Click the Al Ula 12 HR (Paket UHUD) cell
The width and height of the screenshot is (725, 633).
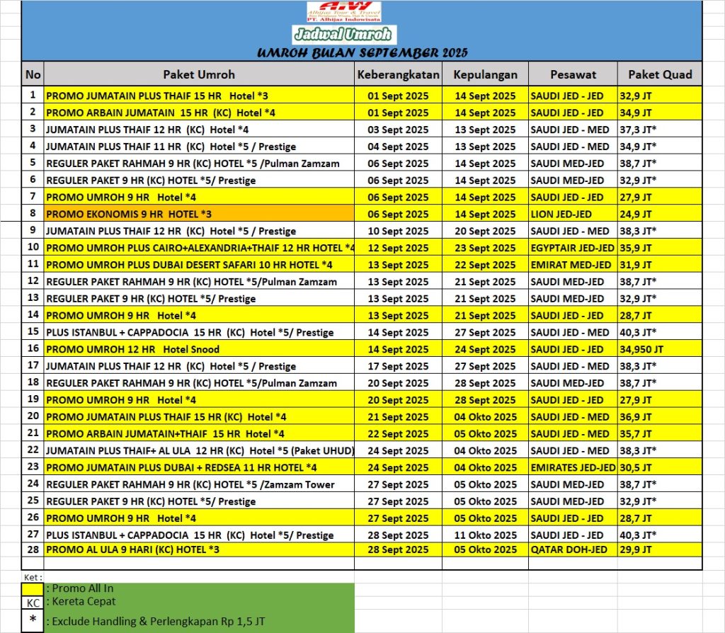pyautogui.click(x=199, y=450)
